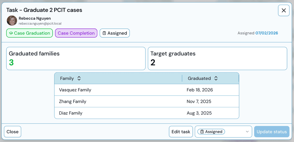Screen dimensions: 294x142
Task: Click the clipboard icon in header Assigned badge
Action: pos(105,33)
